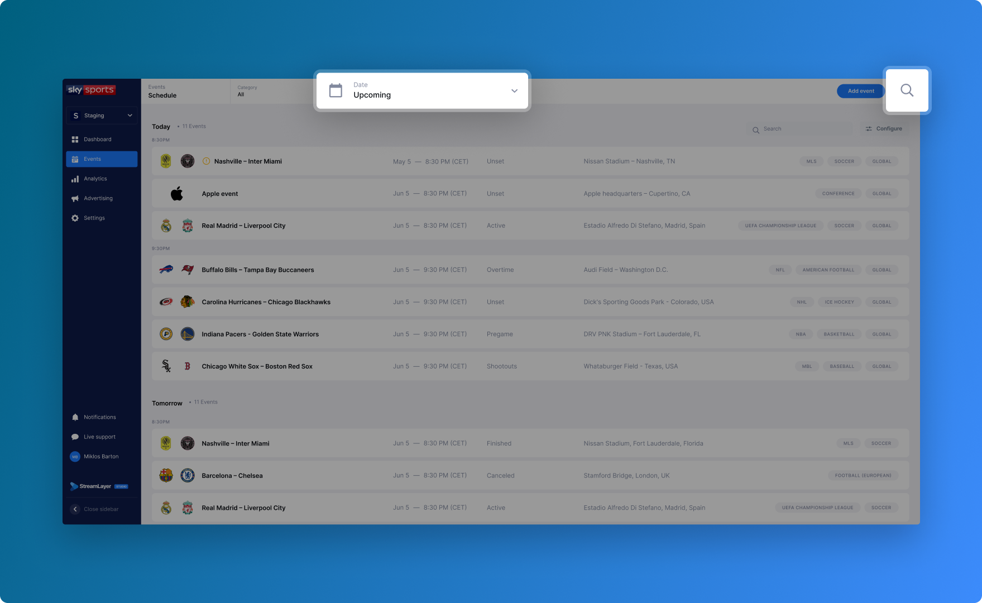Screen dimensions: 982x603
Task: Click the BASKETBALL tag
Action: (839, 334)
